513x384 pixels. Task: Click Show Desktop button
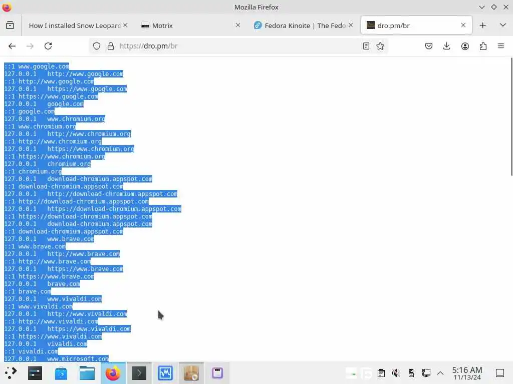[500, 373]
